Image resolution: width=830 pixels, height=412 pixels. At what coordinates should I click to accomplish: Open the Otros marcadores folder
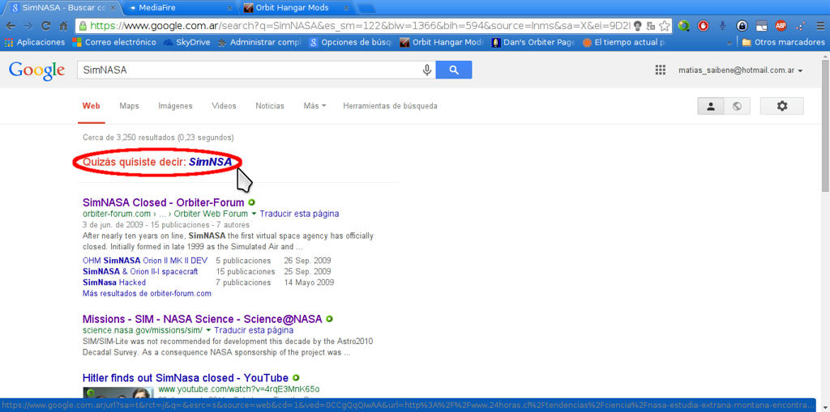pyautogui.click(x=783, y=42)
